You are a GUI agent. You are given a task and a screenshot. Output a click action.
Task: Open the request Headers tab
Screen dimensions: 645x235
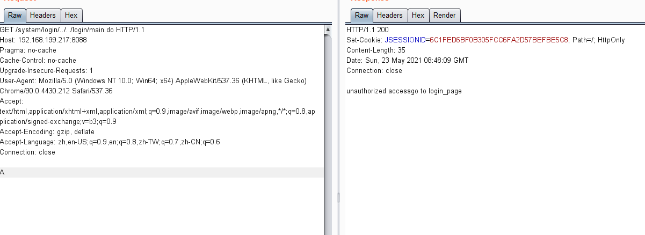coord(42,16)
